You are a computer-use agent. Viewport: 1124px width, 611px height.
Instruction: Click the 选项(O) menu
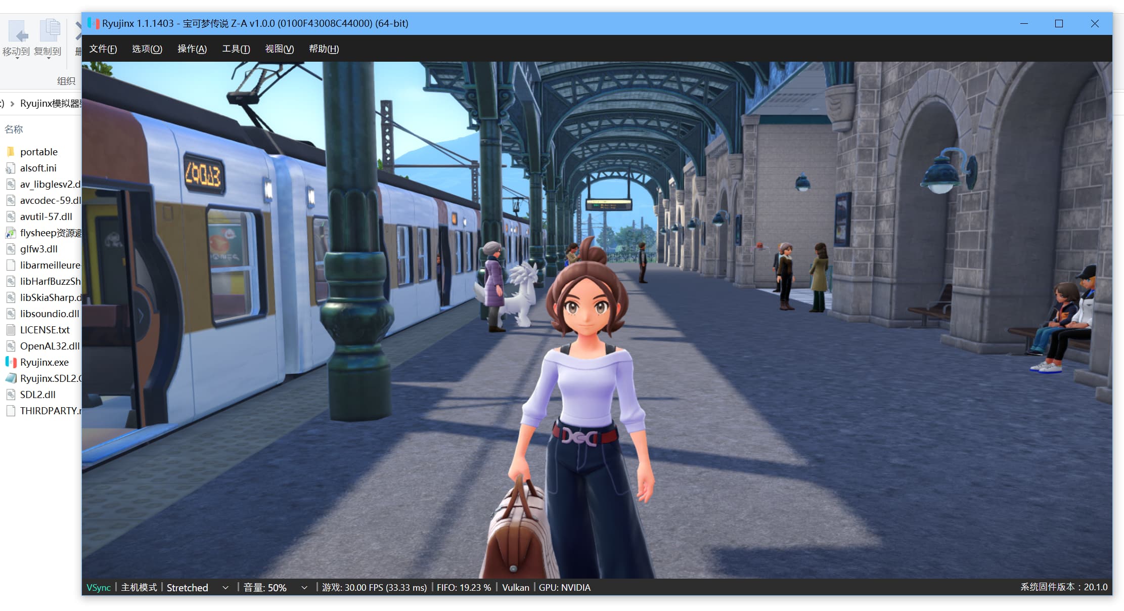147,49
